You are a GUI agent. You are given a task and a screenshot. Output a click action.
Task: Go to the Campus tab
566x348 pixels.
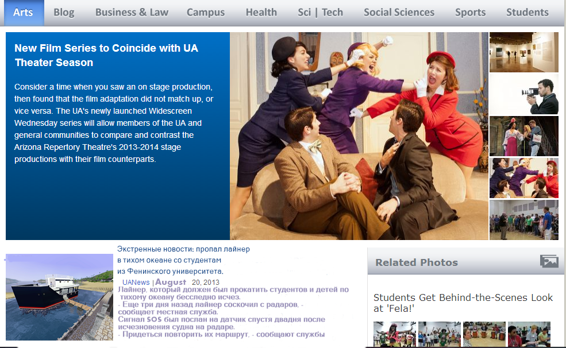206,12
